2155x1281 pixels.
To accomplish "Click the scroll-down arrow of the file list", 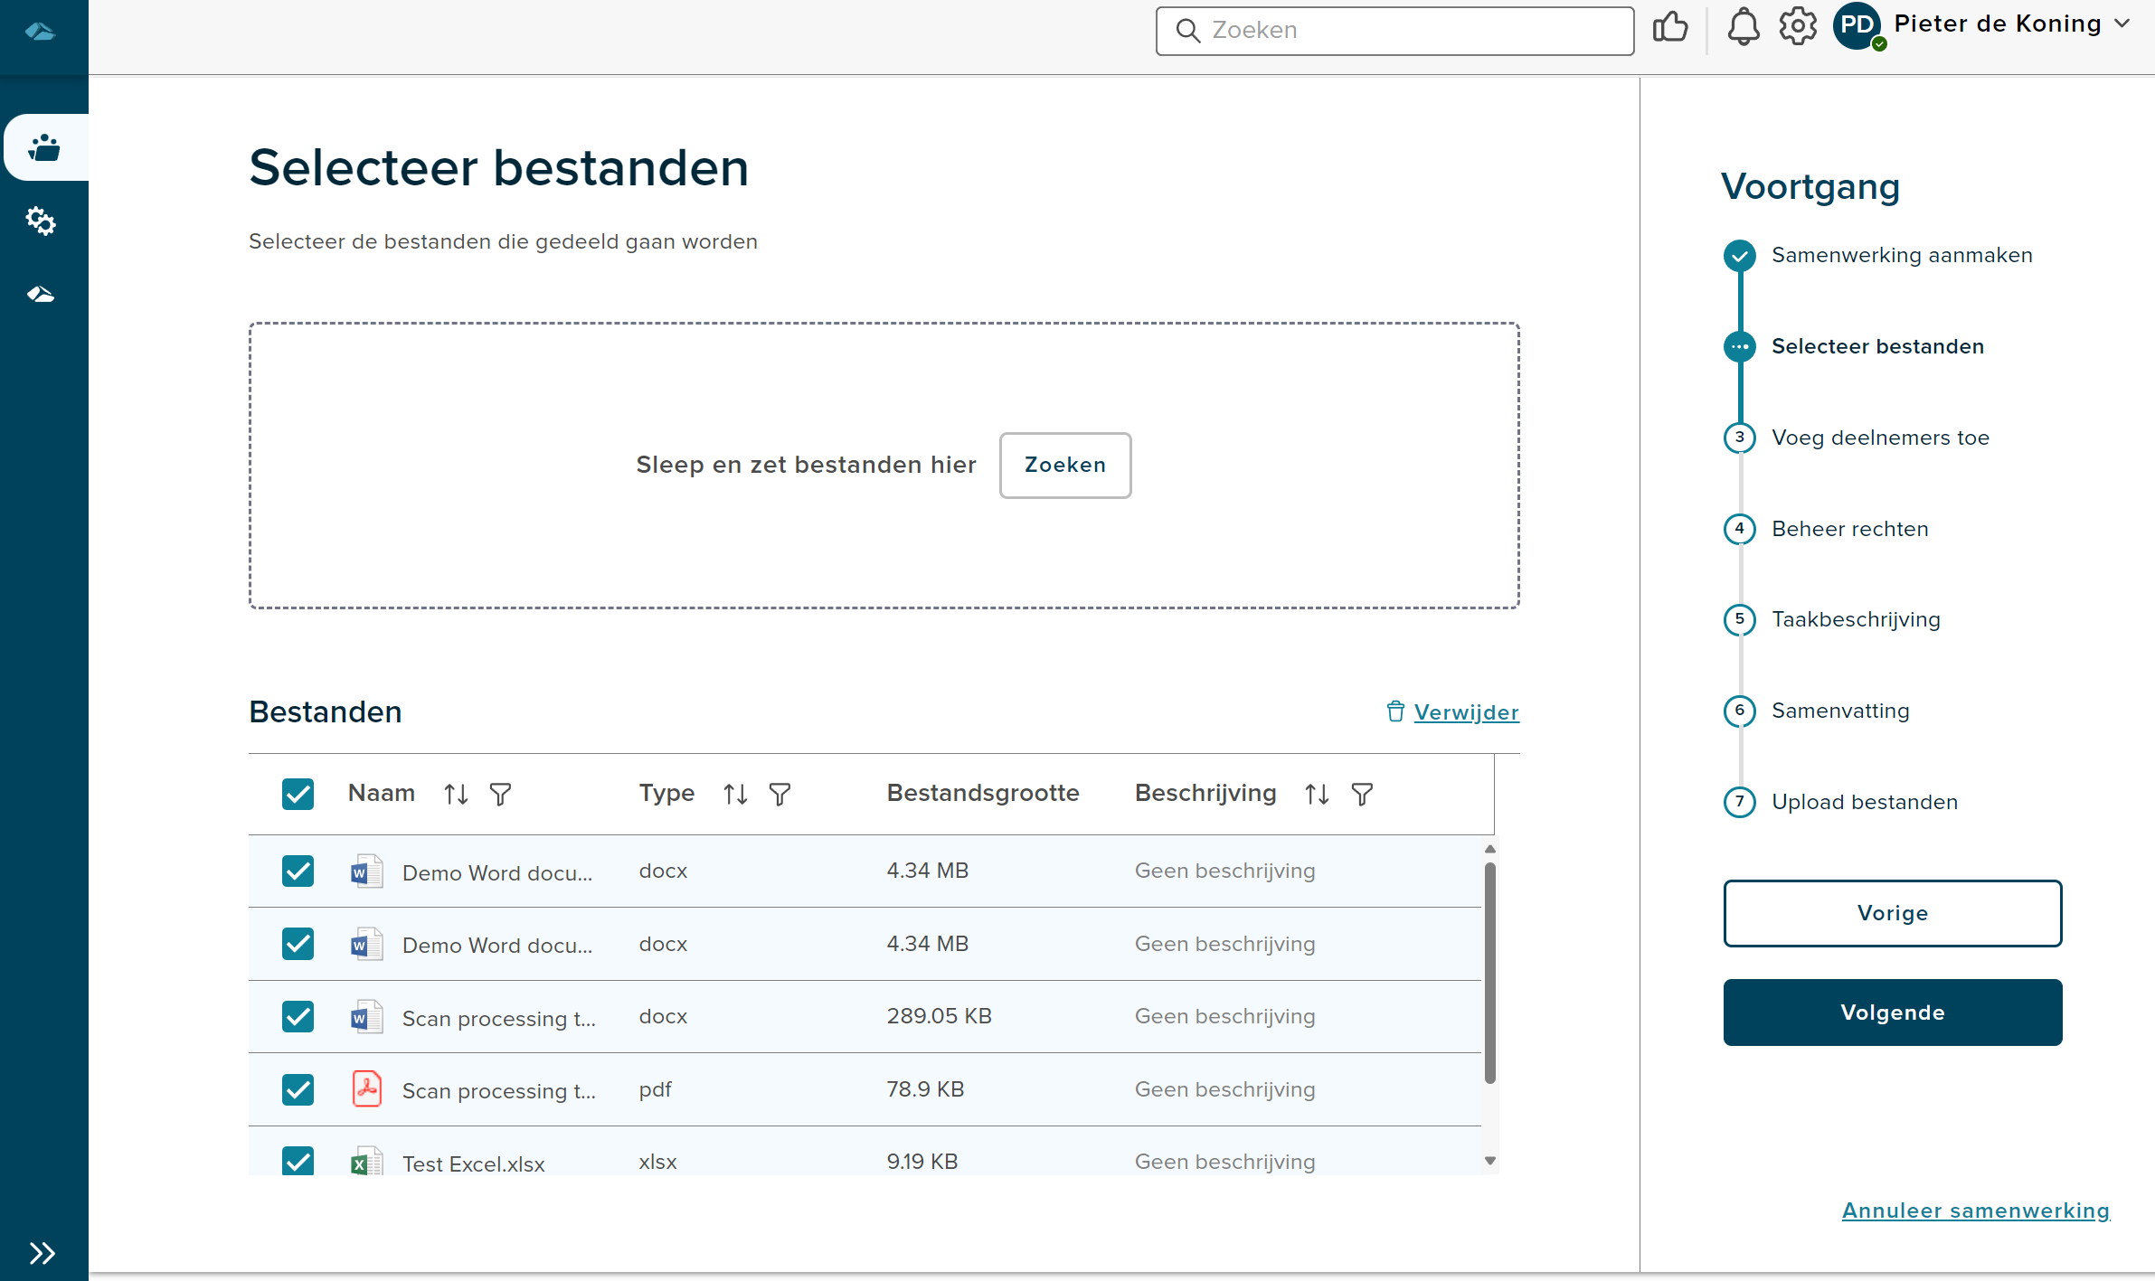I will click(1489, 1161).
